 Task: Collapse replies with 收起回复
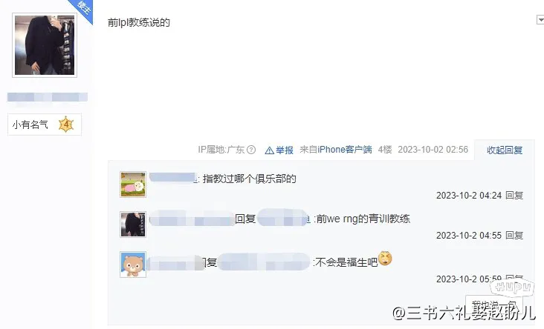(505, 150)
